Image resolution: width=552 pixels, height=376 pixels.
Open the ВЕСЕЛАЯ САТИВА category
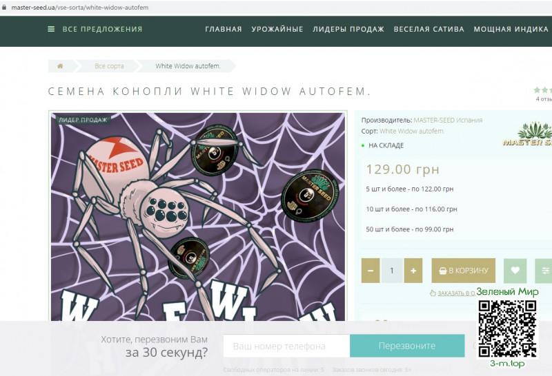[428, 29]
